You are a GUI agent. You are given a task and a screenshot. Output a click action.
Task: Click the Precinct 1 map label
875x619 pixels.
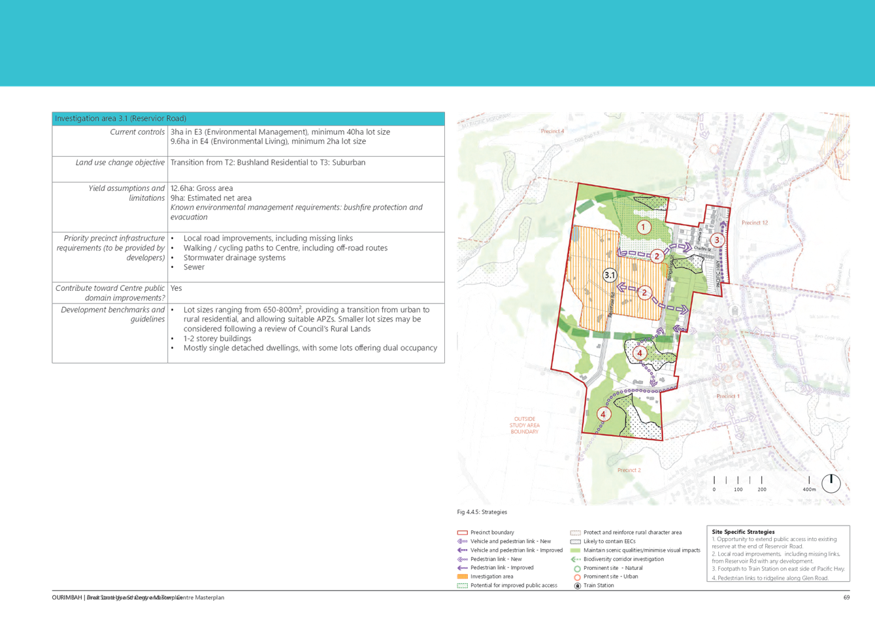click(x=727, y=396)
